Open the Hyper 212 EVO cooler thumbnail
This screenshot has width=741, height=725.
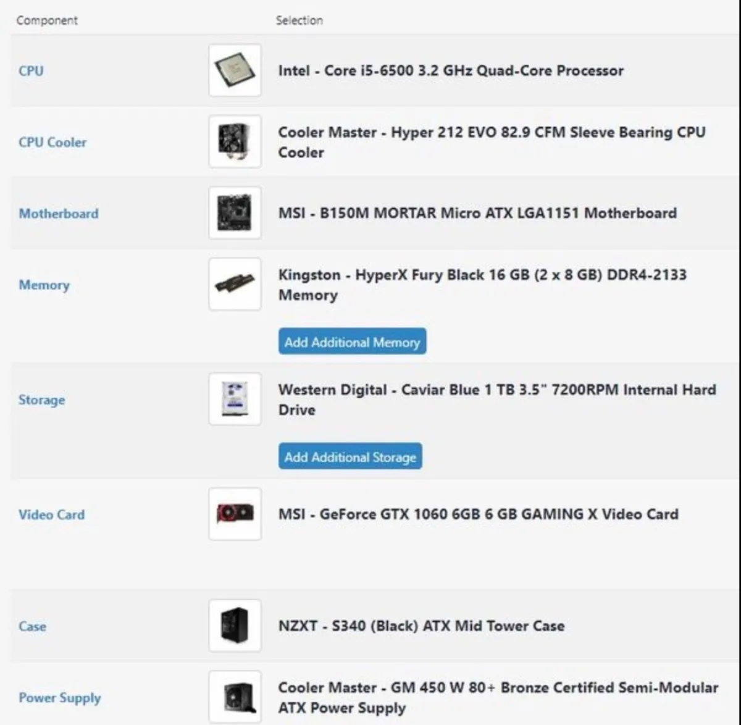235,141
